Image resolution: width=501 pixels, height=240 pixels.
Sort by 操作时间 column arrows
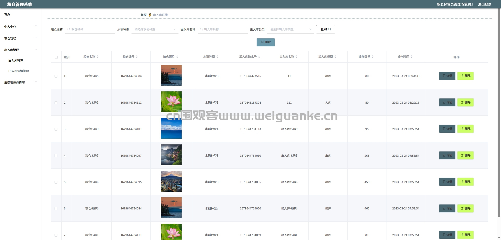point(411,57)
